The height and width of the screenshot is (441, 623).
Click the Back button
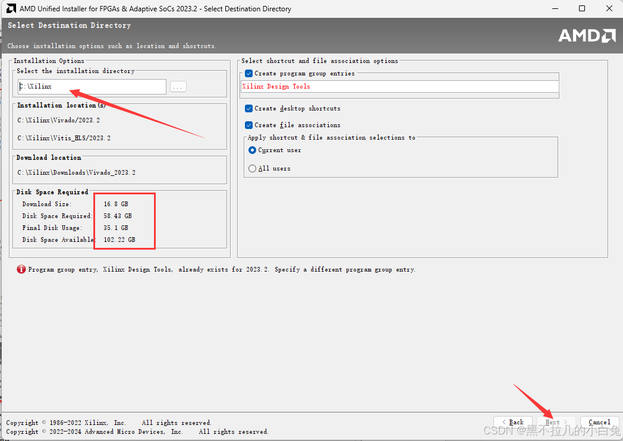click(x=513, y=422)
